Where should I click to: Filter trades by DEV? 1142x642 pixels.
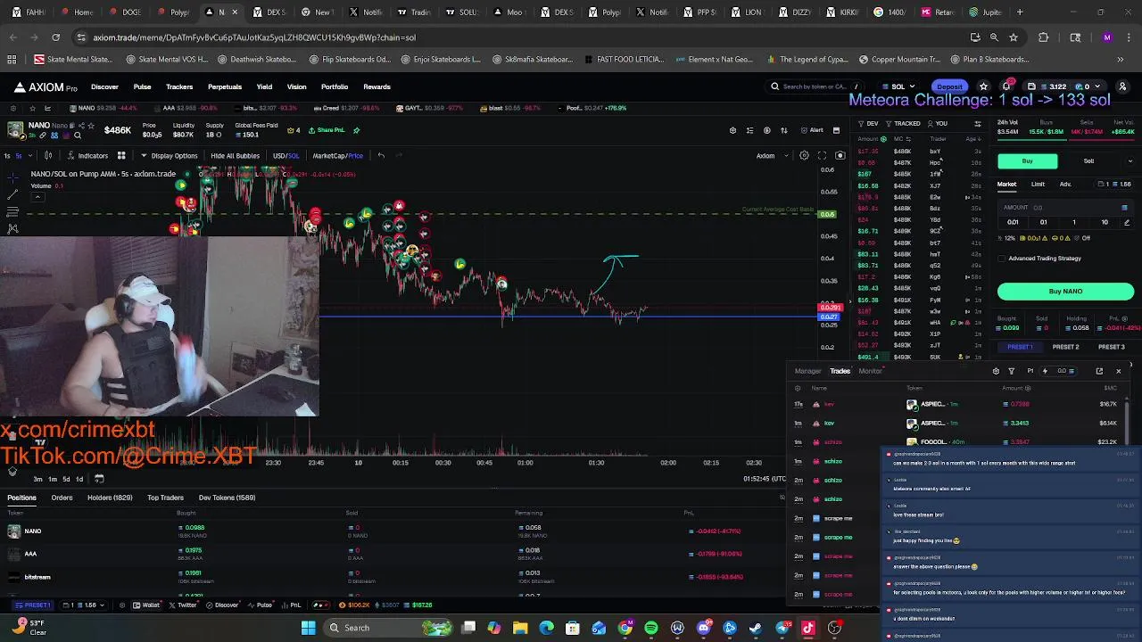pos(868,123)
